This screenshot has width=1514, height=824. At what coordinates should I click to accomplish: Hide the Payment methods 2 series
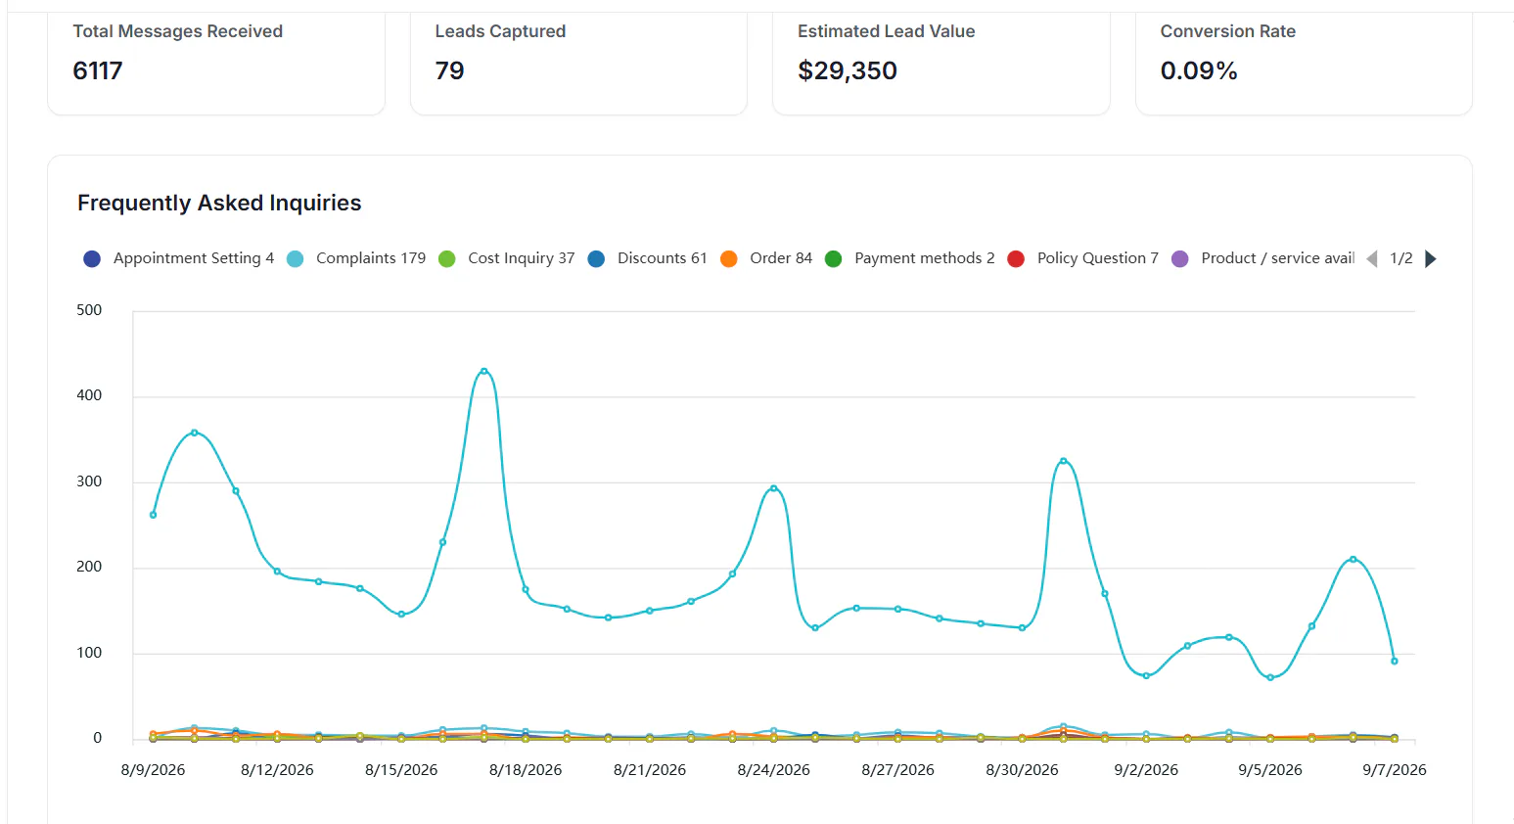910,258
